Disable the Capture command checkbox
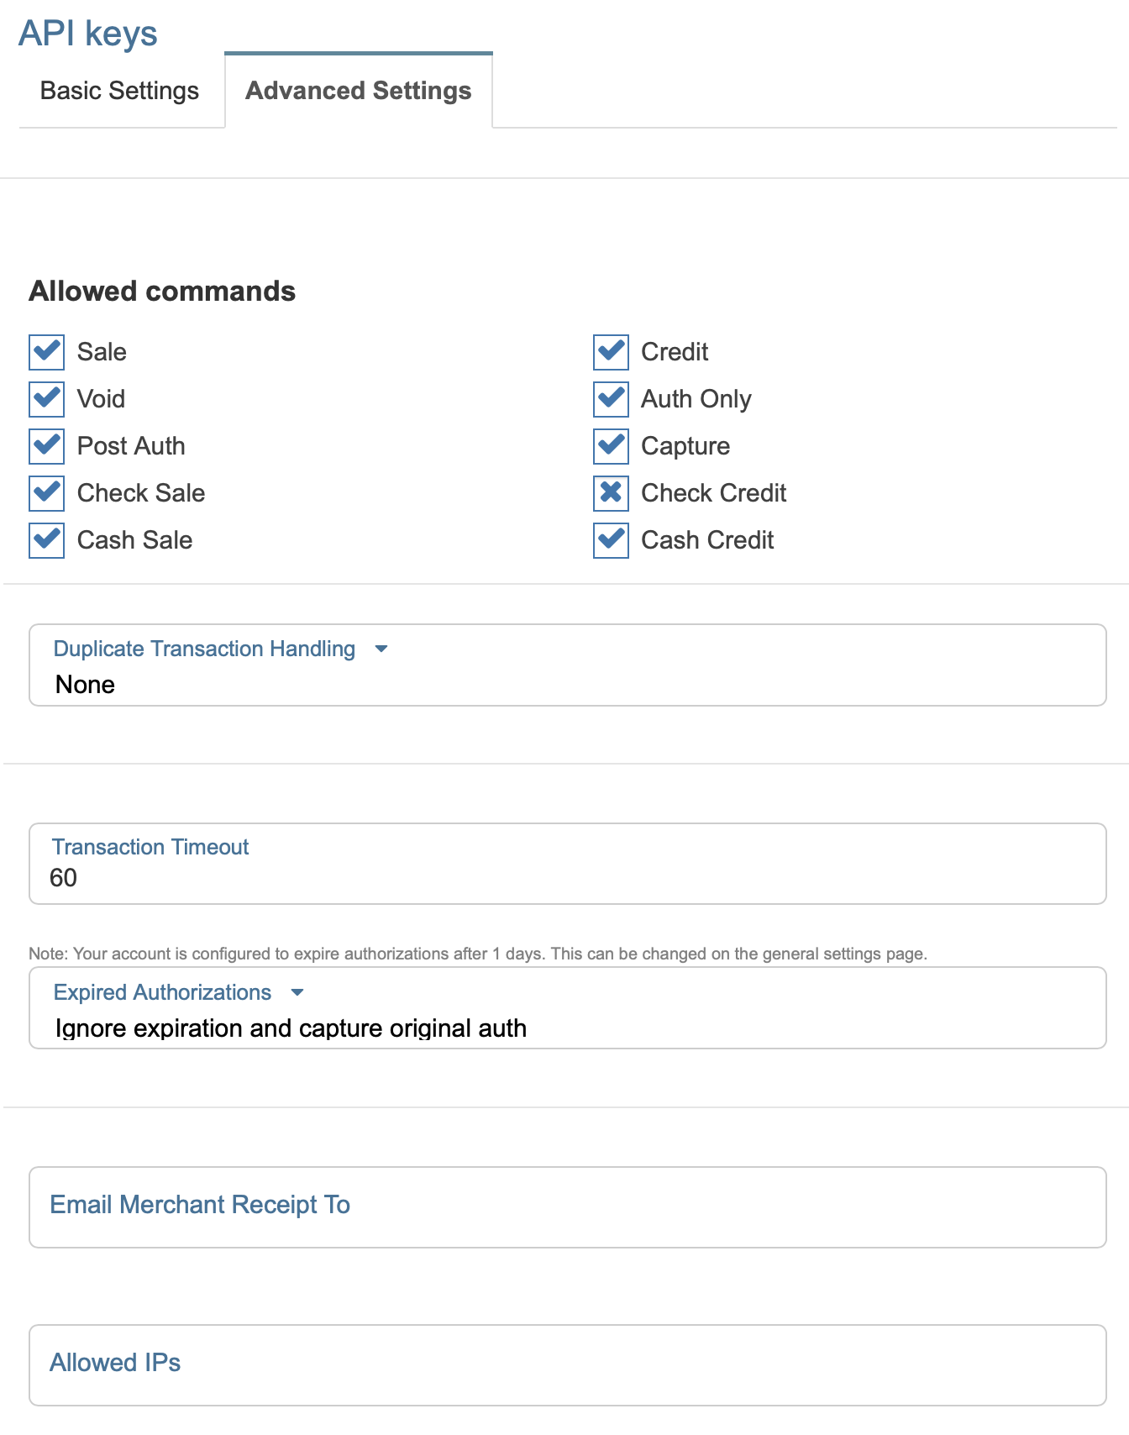The width and height of the screenshot is (1129, 1435). point(611,446)
